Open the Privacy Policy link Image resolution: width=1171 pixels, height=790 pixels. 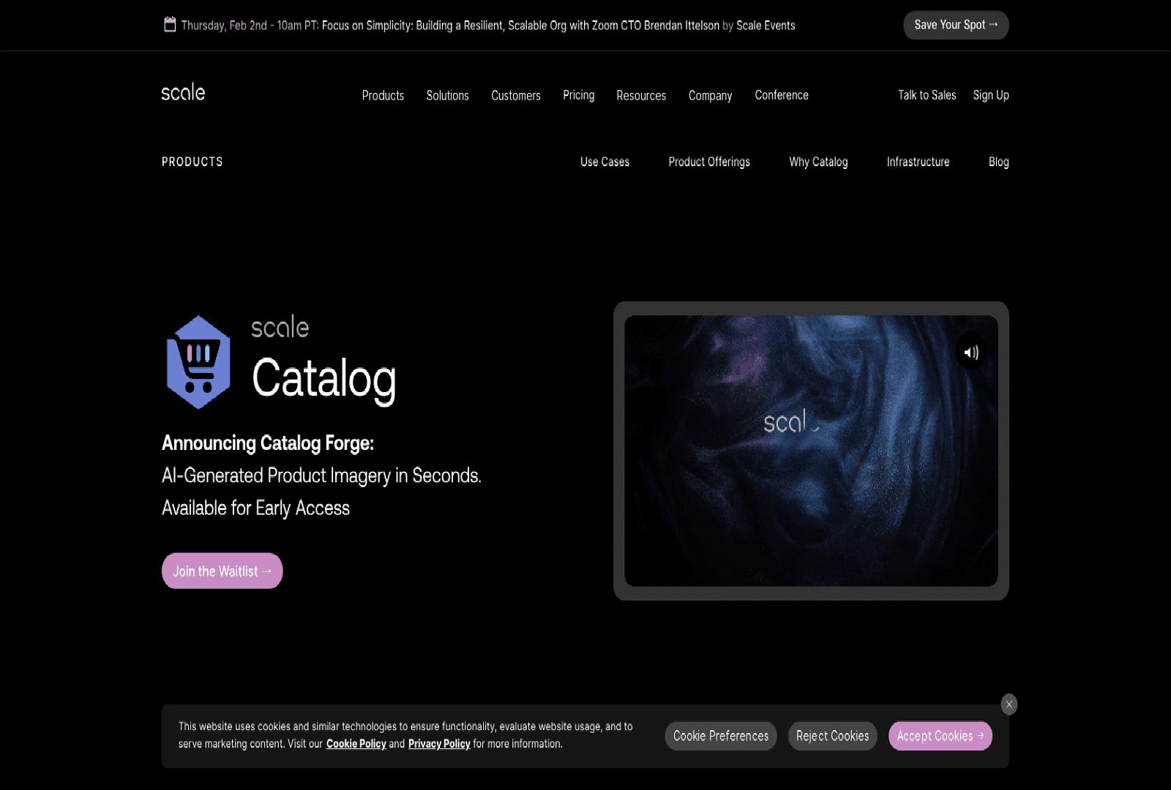coord(439,744)
